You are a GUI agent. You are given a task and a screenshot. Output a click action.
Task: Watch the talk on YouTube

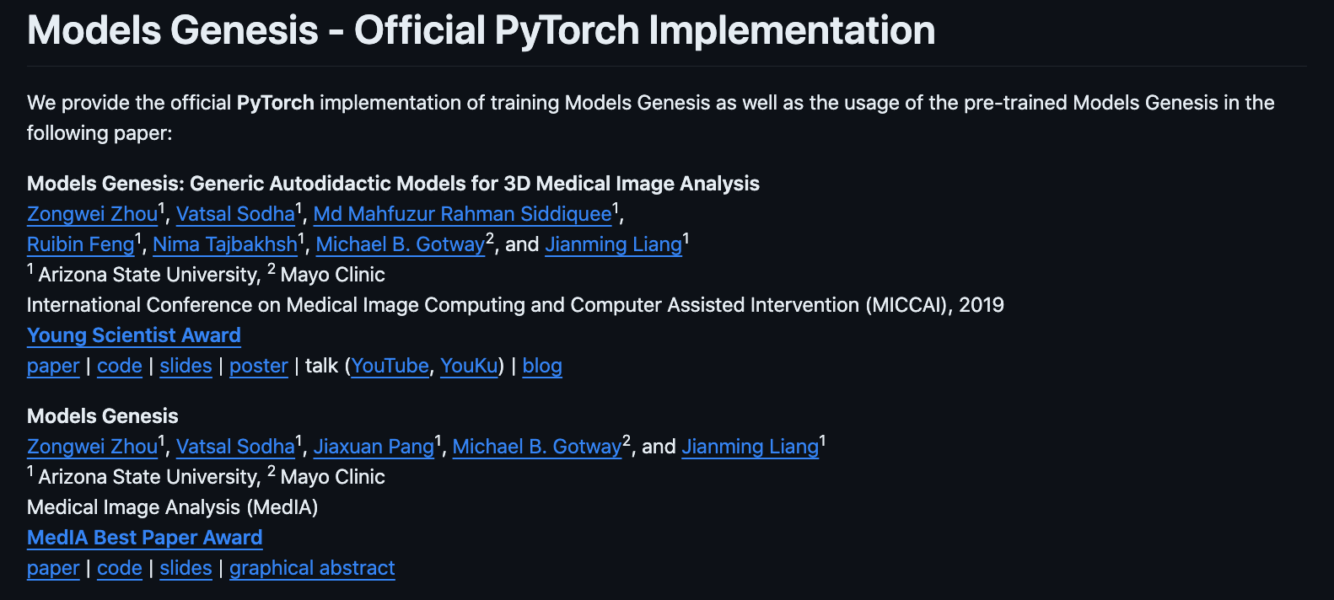[x=390, y=366]
